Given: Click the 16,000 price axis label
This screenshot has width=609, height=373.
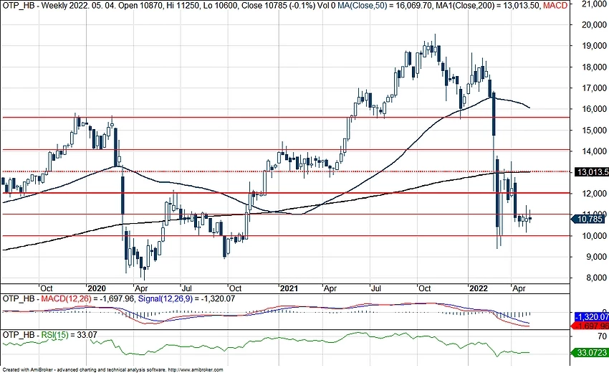Looking at the screenshot, I should pos(593,109).
